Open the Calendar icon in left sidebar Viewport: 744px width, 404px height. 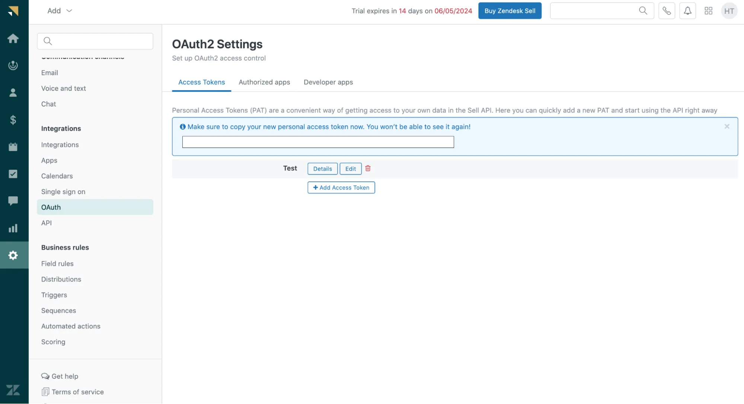pos(13,147)
